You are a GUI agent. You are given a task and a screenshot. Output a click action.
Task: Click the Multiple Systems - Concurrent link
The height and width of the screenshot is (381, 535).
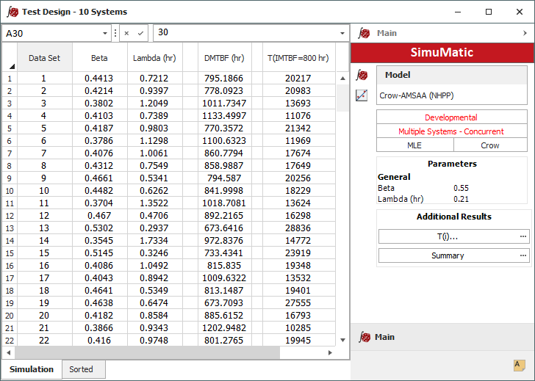451,131
